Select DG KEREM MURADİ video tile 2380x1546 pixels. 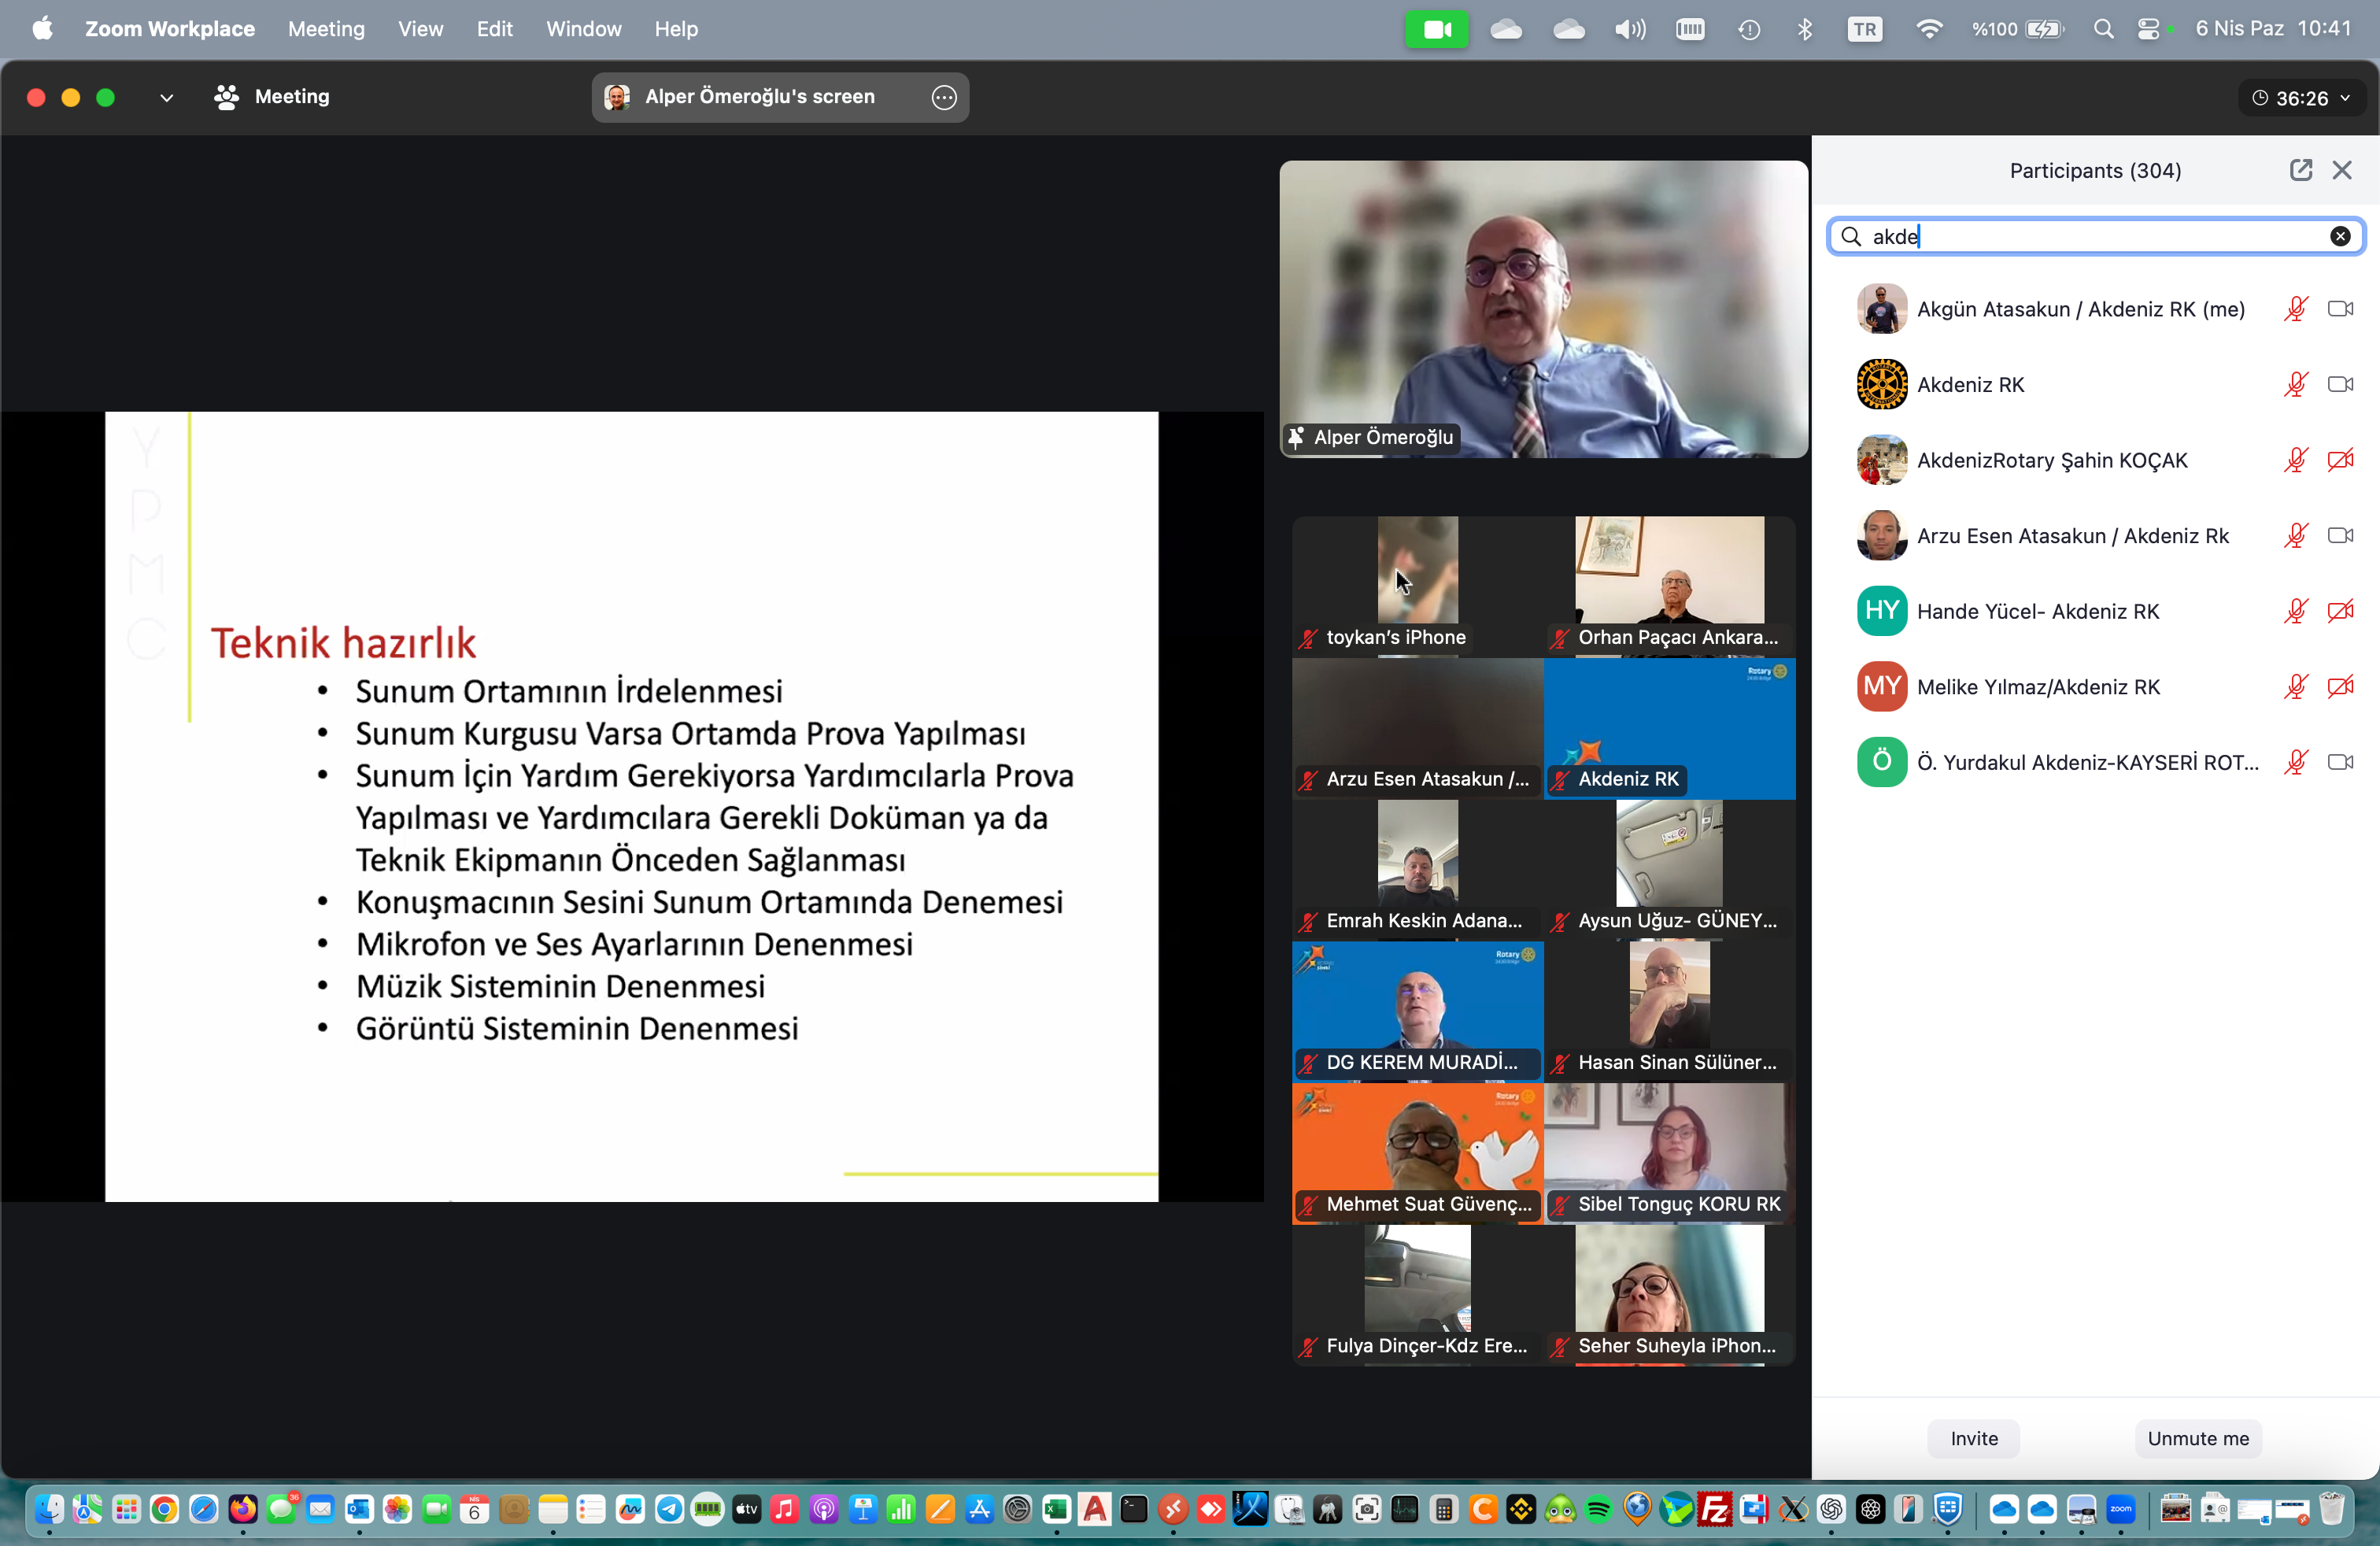point(1417,1011)
